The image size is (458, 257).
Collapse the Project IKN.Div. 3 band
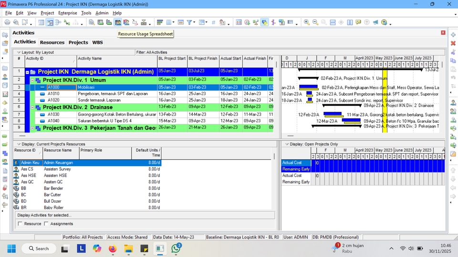32,128
